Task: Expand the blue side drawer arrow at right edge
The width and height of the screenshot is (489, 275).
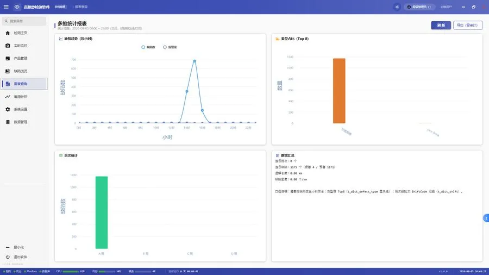Action: [486, 218]
